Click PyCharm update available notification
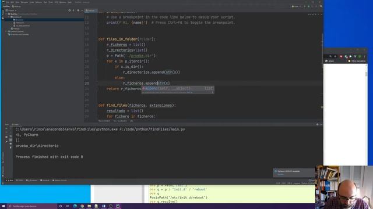The width and height of the screenshot is (373, 209). tap(294, 172)
